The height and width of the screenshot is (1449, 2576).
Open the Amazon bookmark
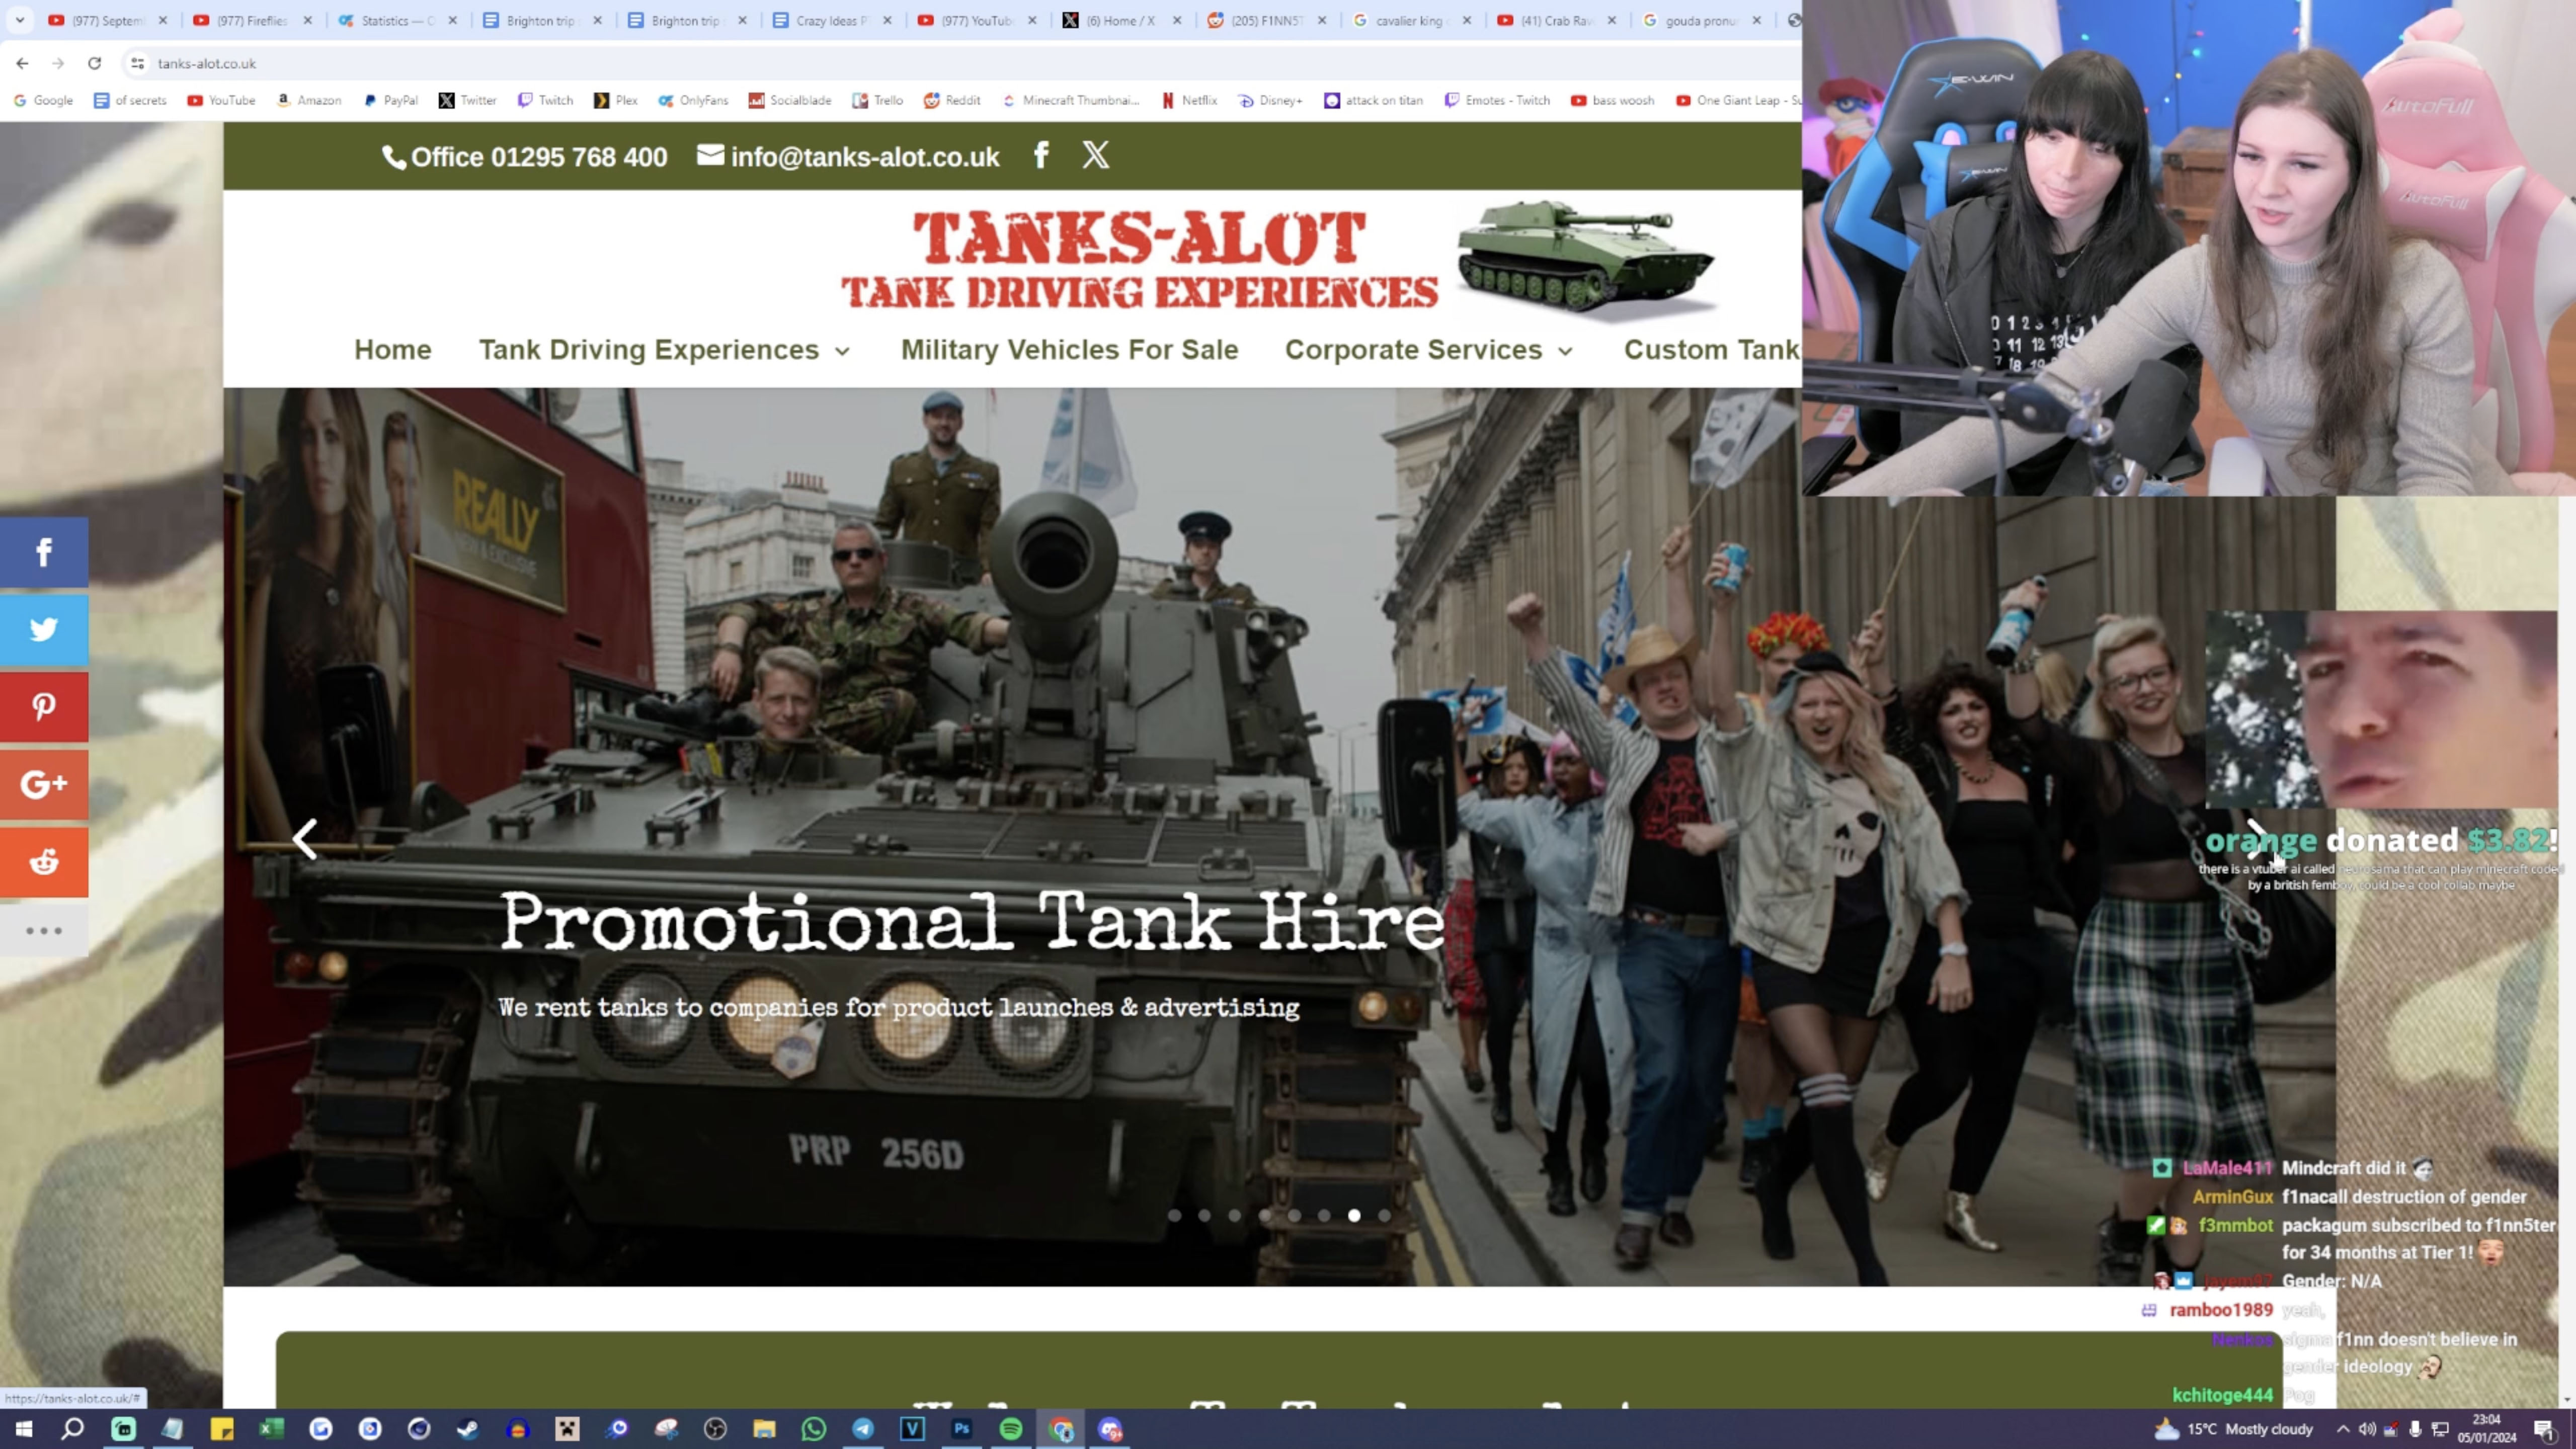(310, 100)
